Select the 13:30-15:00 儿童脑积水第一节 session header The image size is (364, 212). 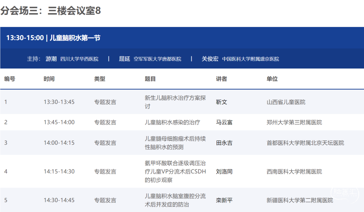[53, 38]
